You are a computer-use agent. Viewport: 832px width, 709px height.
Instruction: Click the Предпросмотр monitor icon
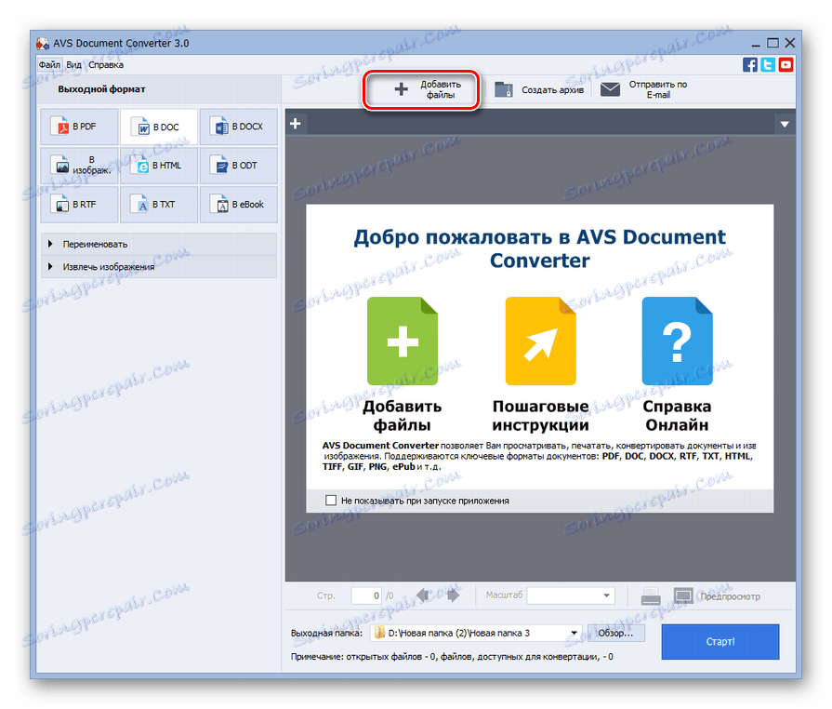point(683,595)
